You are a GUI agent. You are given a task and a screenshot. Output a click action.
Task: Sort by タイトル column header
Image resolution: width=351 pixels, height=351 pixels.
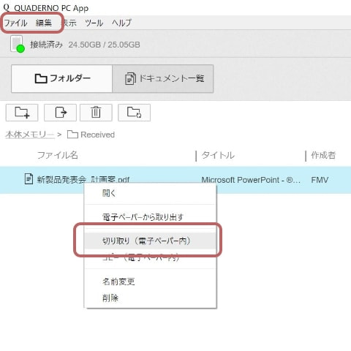click(x=218, y=155)
